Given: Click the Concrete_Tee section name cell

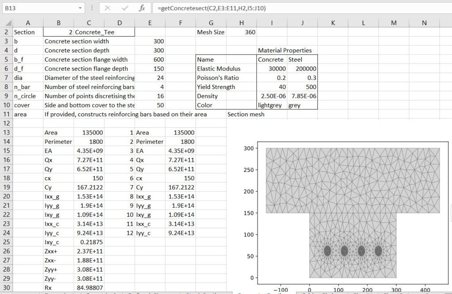Looking at the screenshot, I should click(104, 32).
